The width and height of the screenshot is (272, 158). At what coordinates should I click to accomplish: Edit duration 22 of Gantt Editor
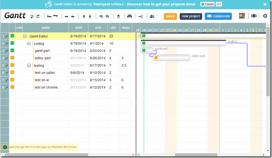[x=111, y=36]
